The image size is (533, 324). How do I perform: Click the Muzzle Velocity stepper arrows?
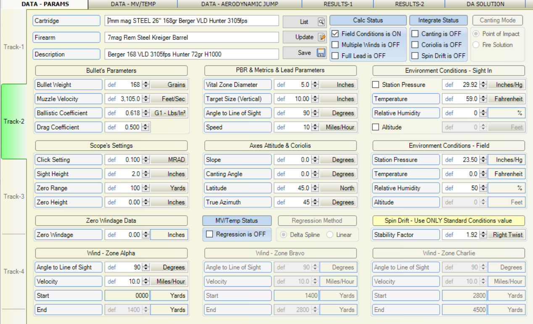(146, 99)
